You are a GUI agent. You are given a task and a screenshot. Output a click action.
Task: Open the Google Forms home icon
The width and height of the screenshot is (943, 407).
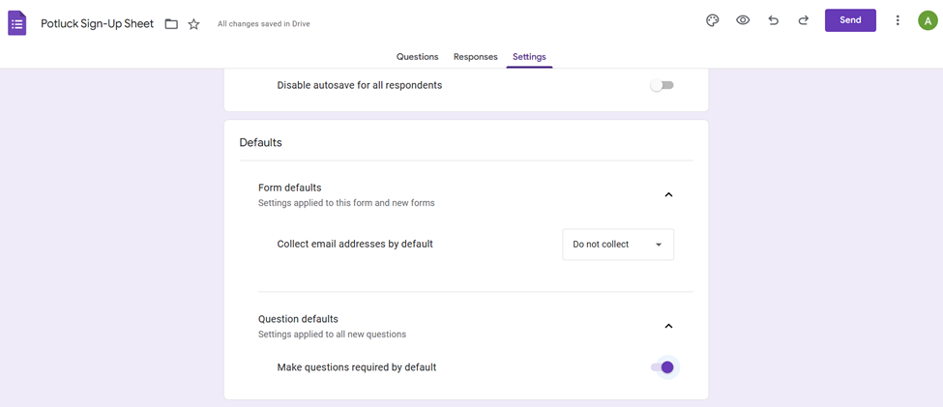click(x=17, y=23)
